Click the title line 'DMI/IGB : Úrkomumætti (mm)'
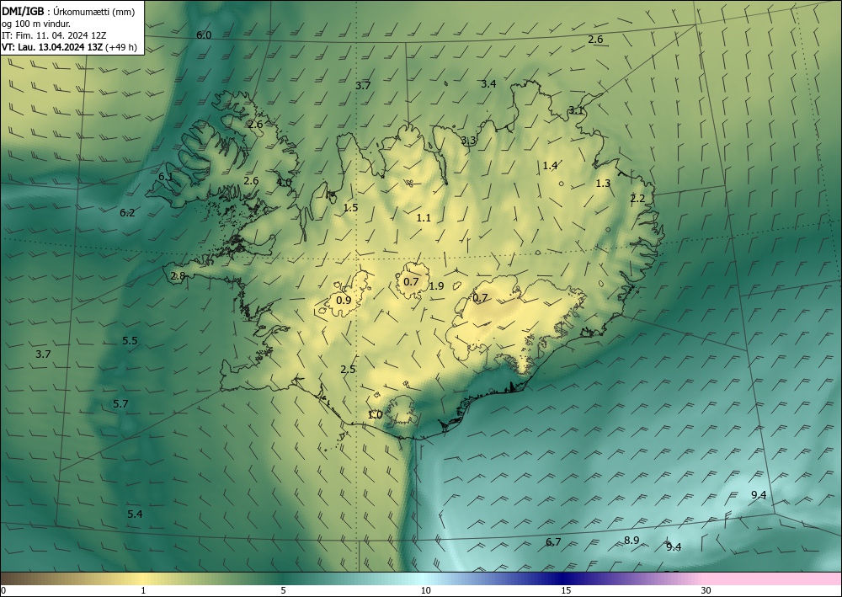The height and width of the screenshot is (597, 842). [67, 13]
